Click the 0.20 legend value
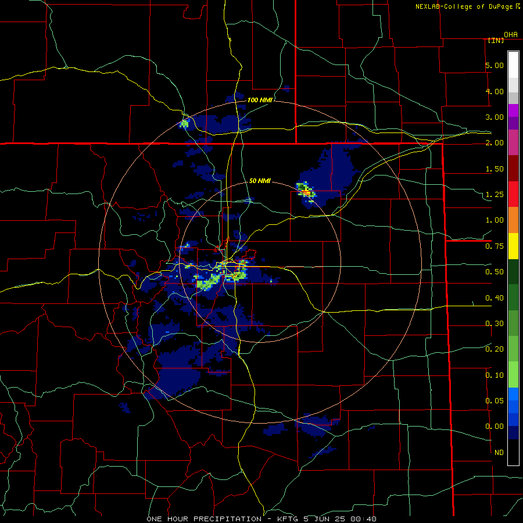This screenshot has width=523, height=523. pyautogui.click(x=495, y=349)
